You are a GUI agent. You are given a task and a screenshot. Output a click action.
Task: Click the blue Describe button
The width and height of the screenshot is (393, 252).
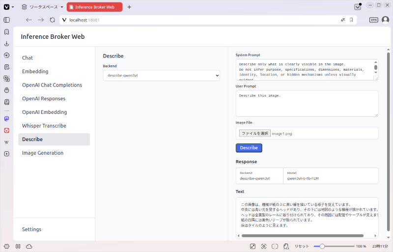coord(249,148)
